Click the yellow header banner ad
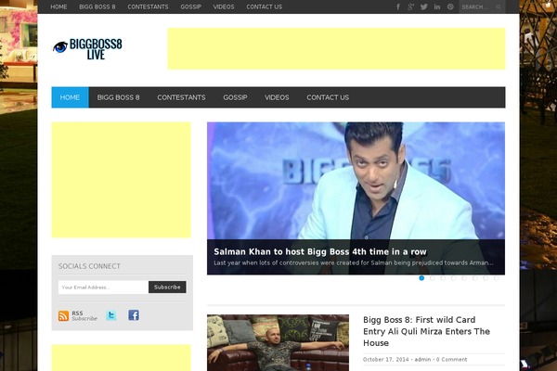 point(336,49)
